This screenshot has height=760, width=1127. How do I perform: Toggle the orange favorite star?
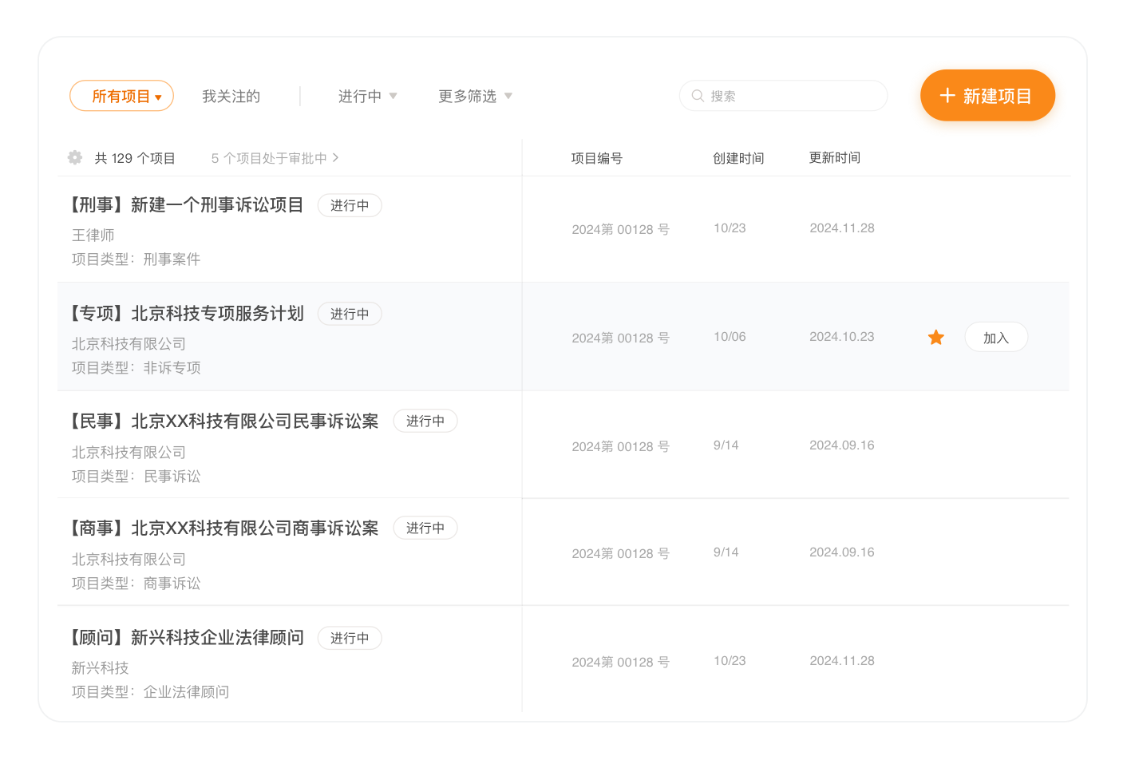coord(936,338)
